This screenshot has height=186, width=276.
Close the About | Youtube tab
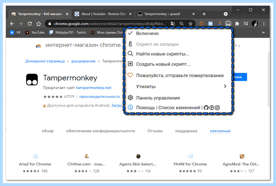pos(130,14)
